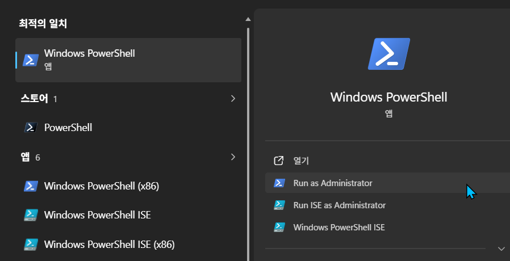The image size is (510, 261).
Task: Click the Windows PowerShell (x86) icon
Action: 31,186
